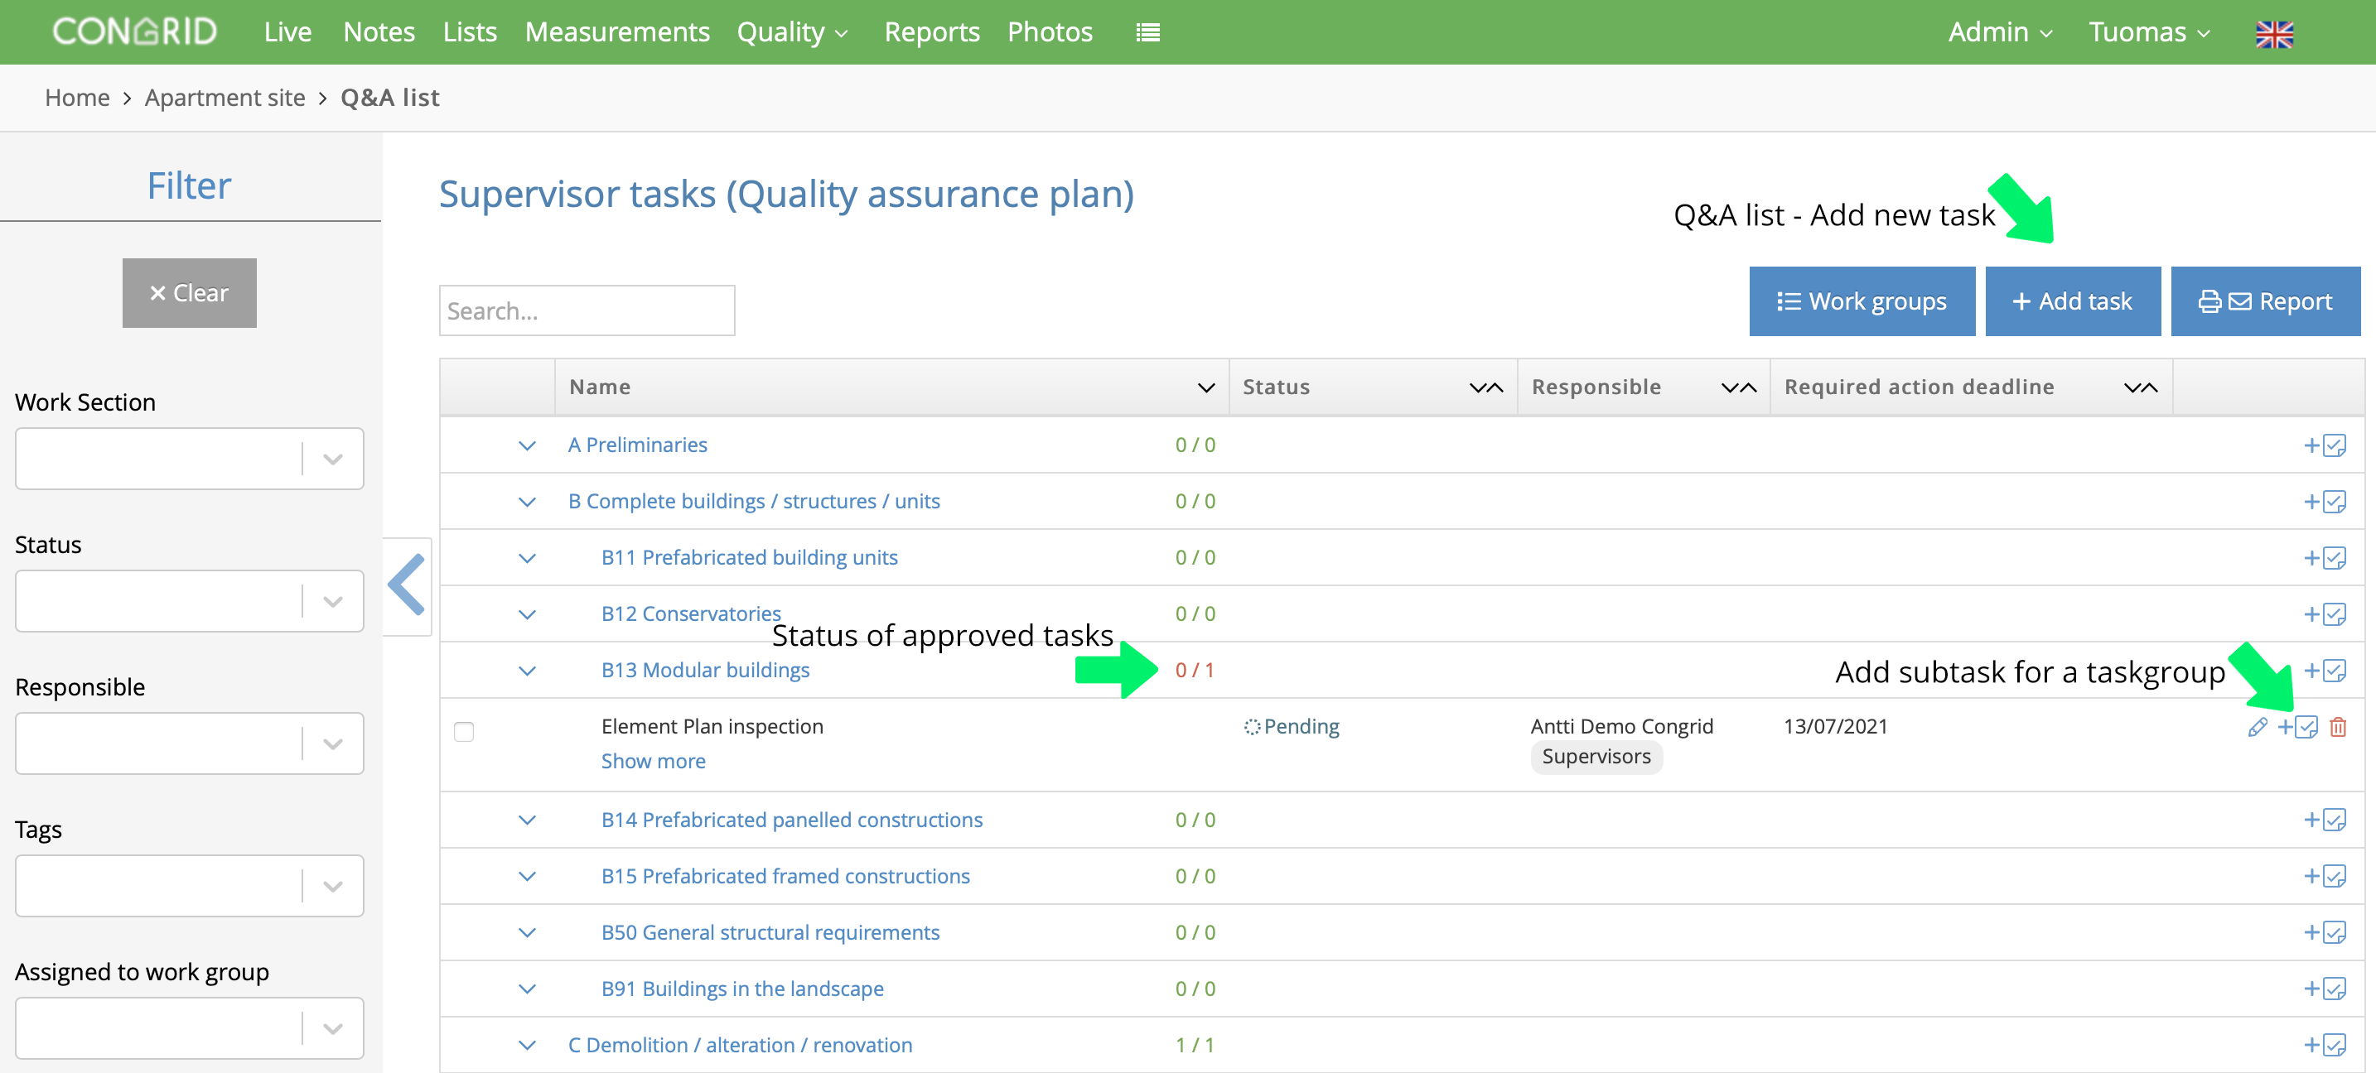
Task: Expand the B12 Conservatories group chevron
Action: [x=527, y=614]
